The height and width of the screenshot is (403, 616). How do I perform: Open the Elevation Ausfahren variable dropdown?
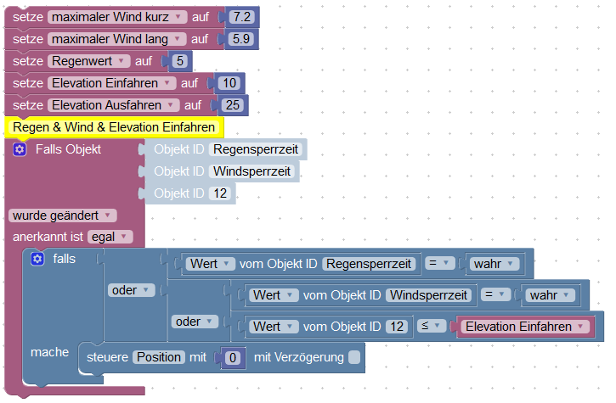pyautogui.click(x=114, y=104)
